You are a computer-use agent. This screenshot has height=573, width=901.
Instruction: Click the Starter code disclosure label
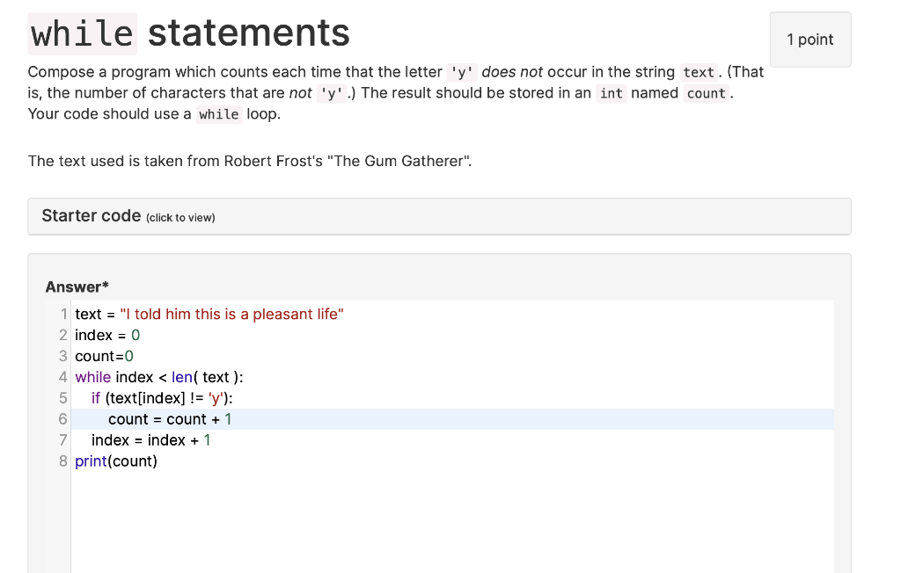pyautogui.click(x=92, y=216)
